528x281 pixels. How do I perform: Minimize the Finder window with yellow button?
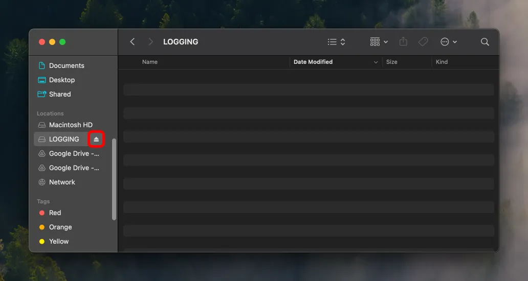coord(52,42)
